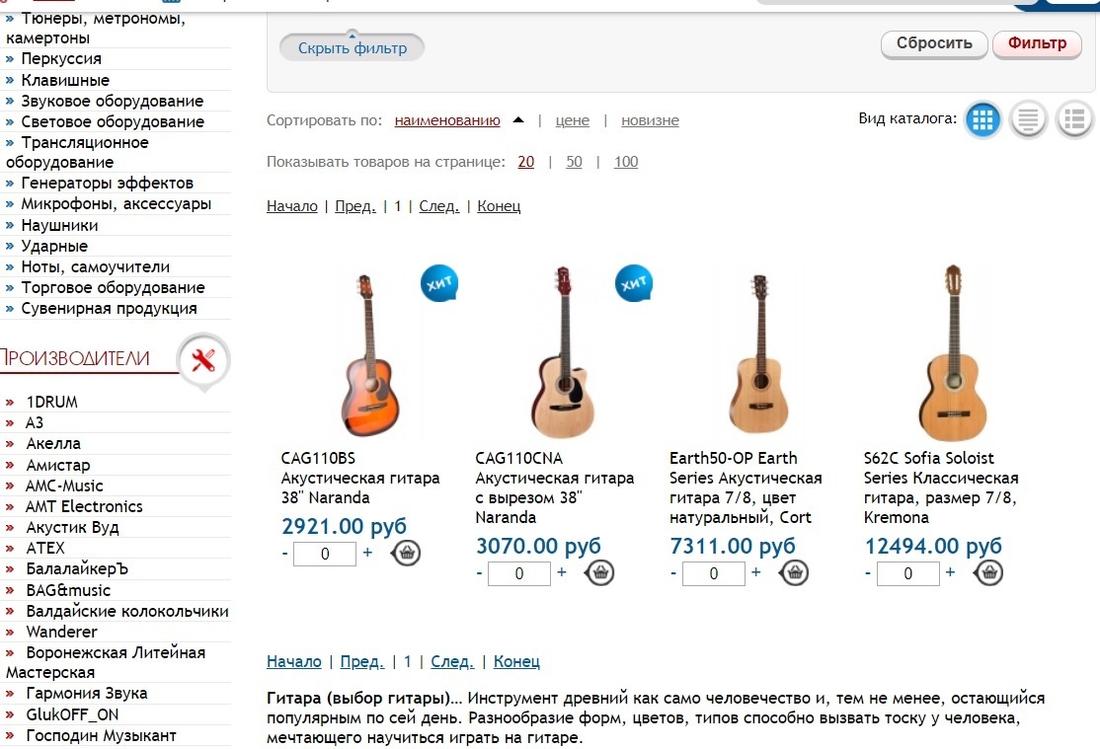Switch catalog to detailed list view
The width and height of the screenshot is (1100, 749).
1074,120
